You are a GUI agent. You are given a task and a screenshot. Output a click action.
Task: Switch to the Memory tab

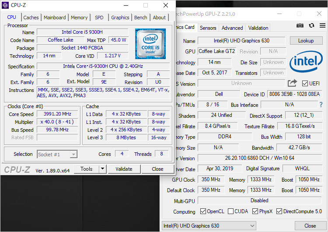tap(79, 18)
